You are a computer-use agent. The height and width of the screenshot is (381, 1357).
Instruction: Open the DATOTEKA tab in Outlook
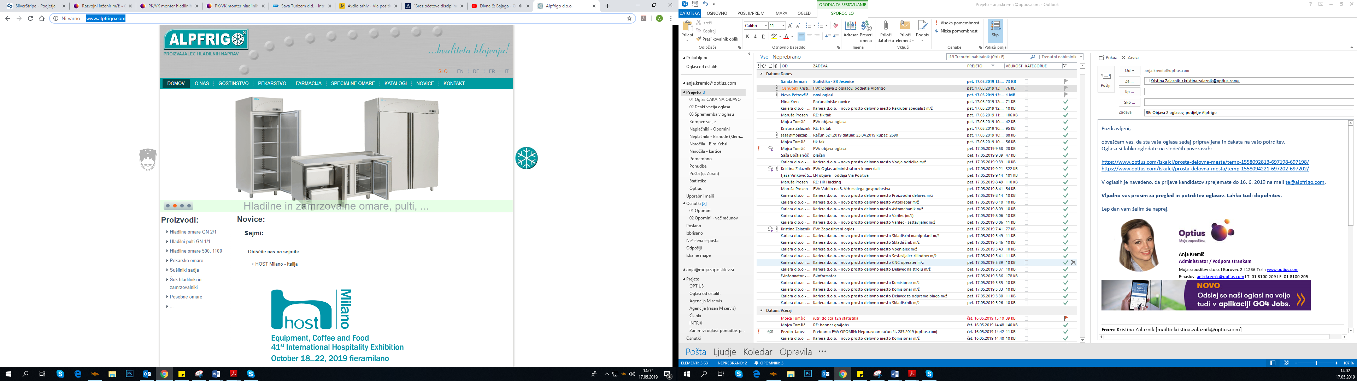(689, 13)
